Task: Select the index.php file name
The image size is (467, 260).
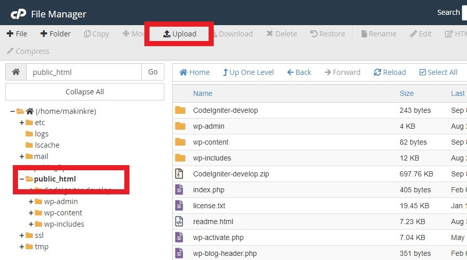Action: point(209,190)
